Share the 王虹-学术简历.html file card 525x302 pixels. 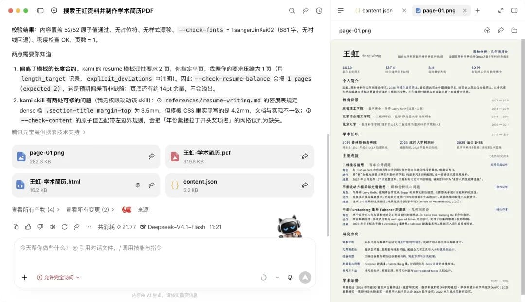[x=151, y=185]
